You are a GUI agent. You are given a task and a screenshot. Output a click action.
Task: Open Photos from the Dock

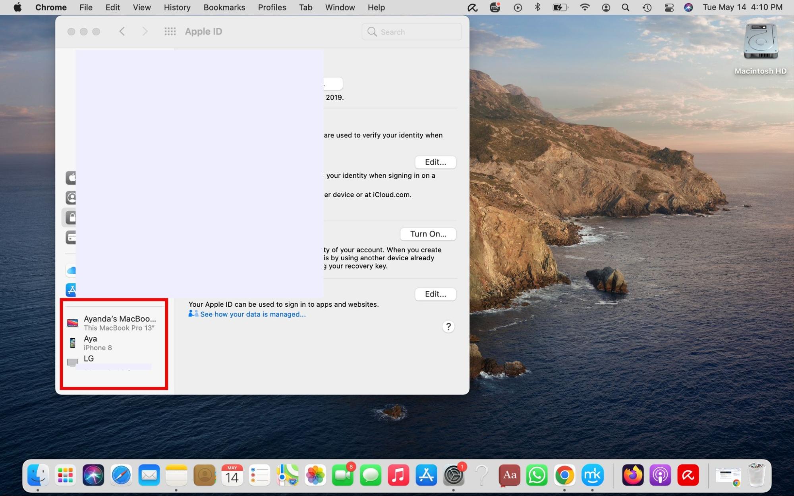pos(315,475)
